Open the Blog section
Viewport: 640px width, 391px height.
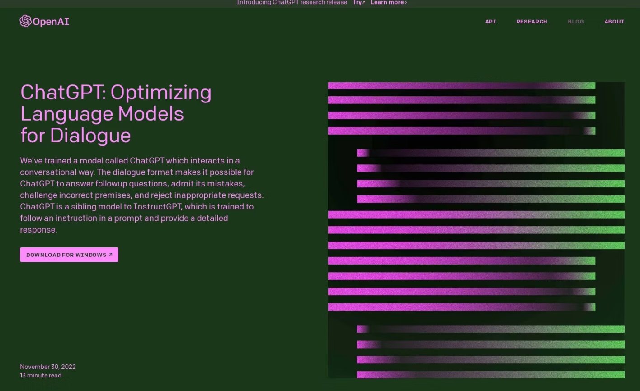pos(576,22)
